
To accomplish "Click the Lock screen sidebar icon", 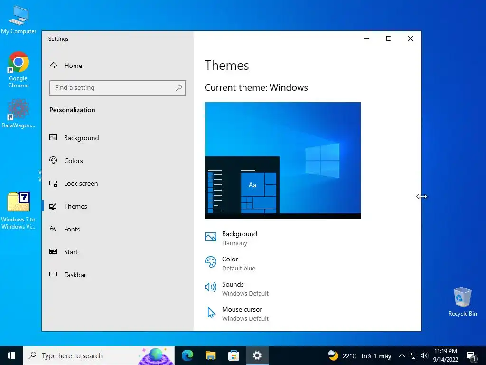I will pyautogui.click(x=53, y=183).
